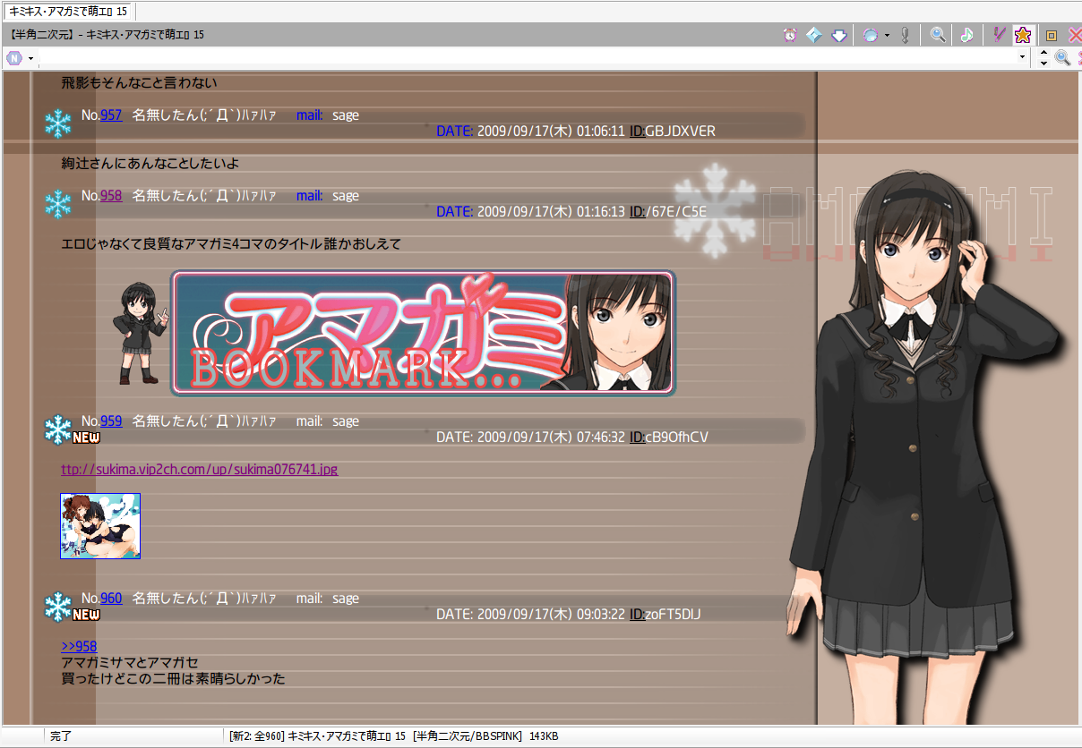Screen dimensions: 1082x748
Task: Click the thread title label beginning 【半角二次元】
Action: pyautogui.click(x=108, y=35)
